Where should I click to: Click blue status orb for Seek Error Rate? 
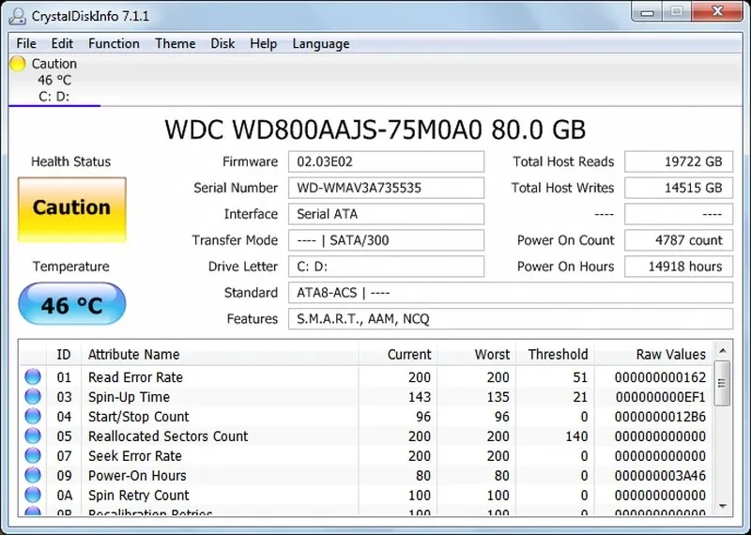click(x=33, y=456)
